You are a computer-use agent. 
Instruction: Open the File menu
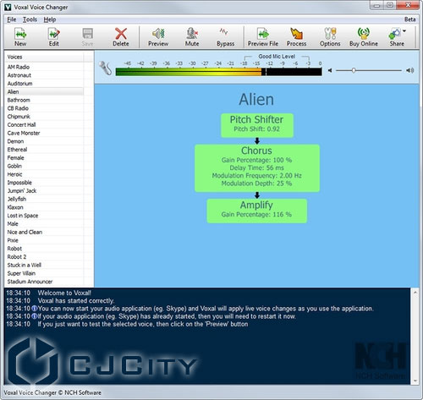(12, 19)
